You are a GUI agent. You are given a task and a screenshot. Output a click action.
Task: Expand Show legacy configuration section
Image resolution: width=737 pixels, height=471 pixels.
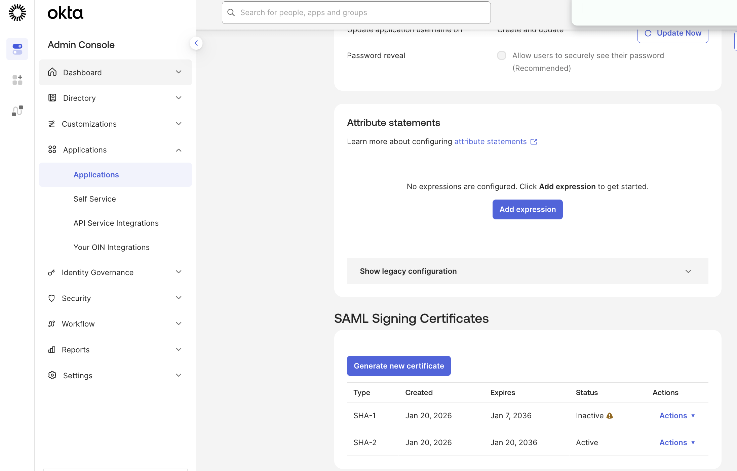528,271
